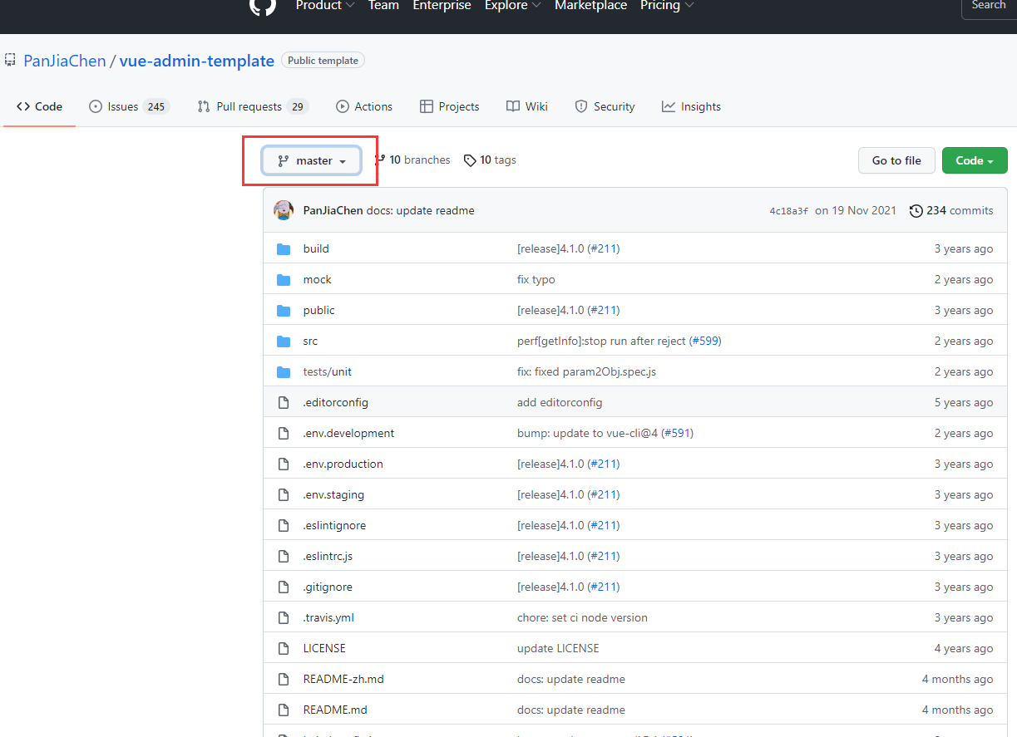
Task: Click the Insights graph icon
Action: coord(667,106)
